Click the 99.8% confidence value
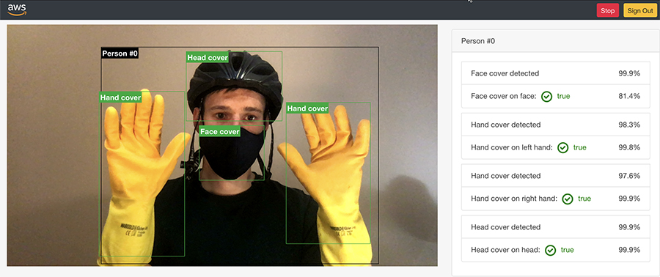Screen dimensions: 660x277 pos(629,147)
